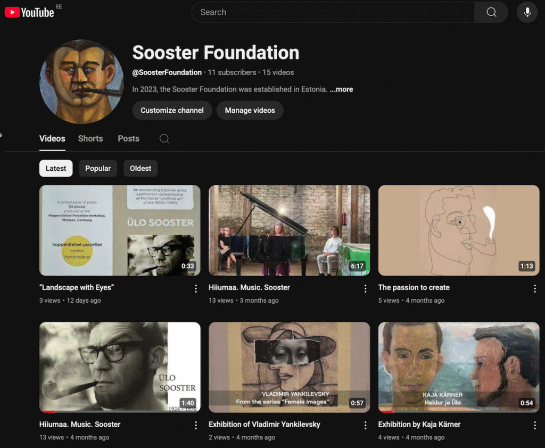Switch to the Posts tab
545x448 pixels.
129,139
